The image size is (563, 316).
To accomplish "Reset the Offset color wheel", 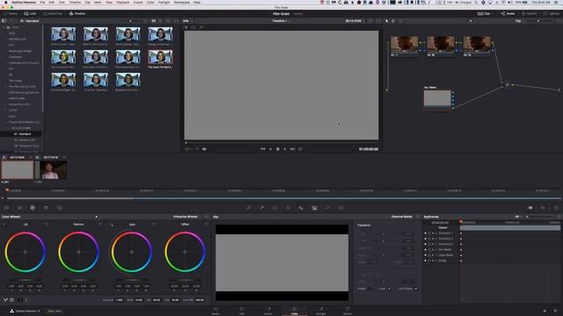I will coord(207,225).
